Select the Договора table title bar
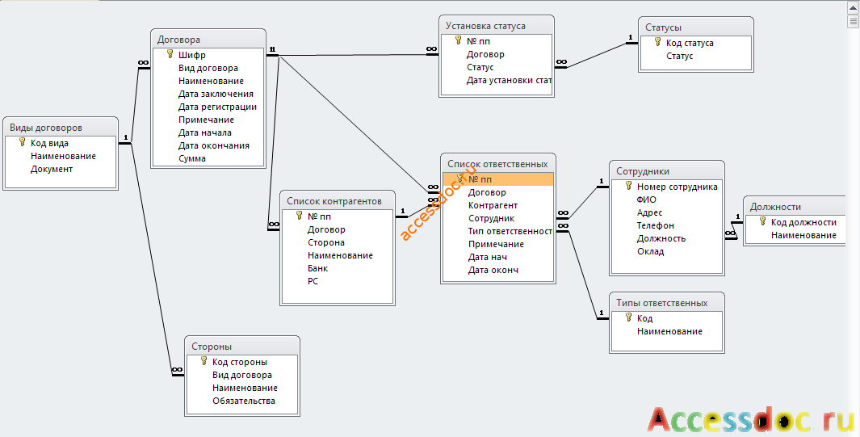This screenshot has height=437, width=860. (208, 40)
